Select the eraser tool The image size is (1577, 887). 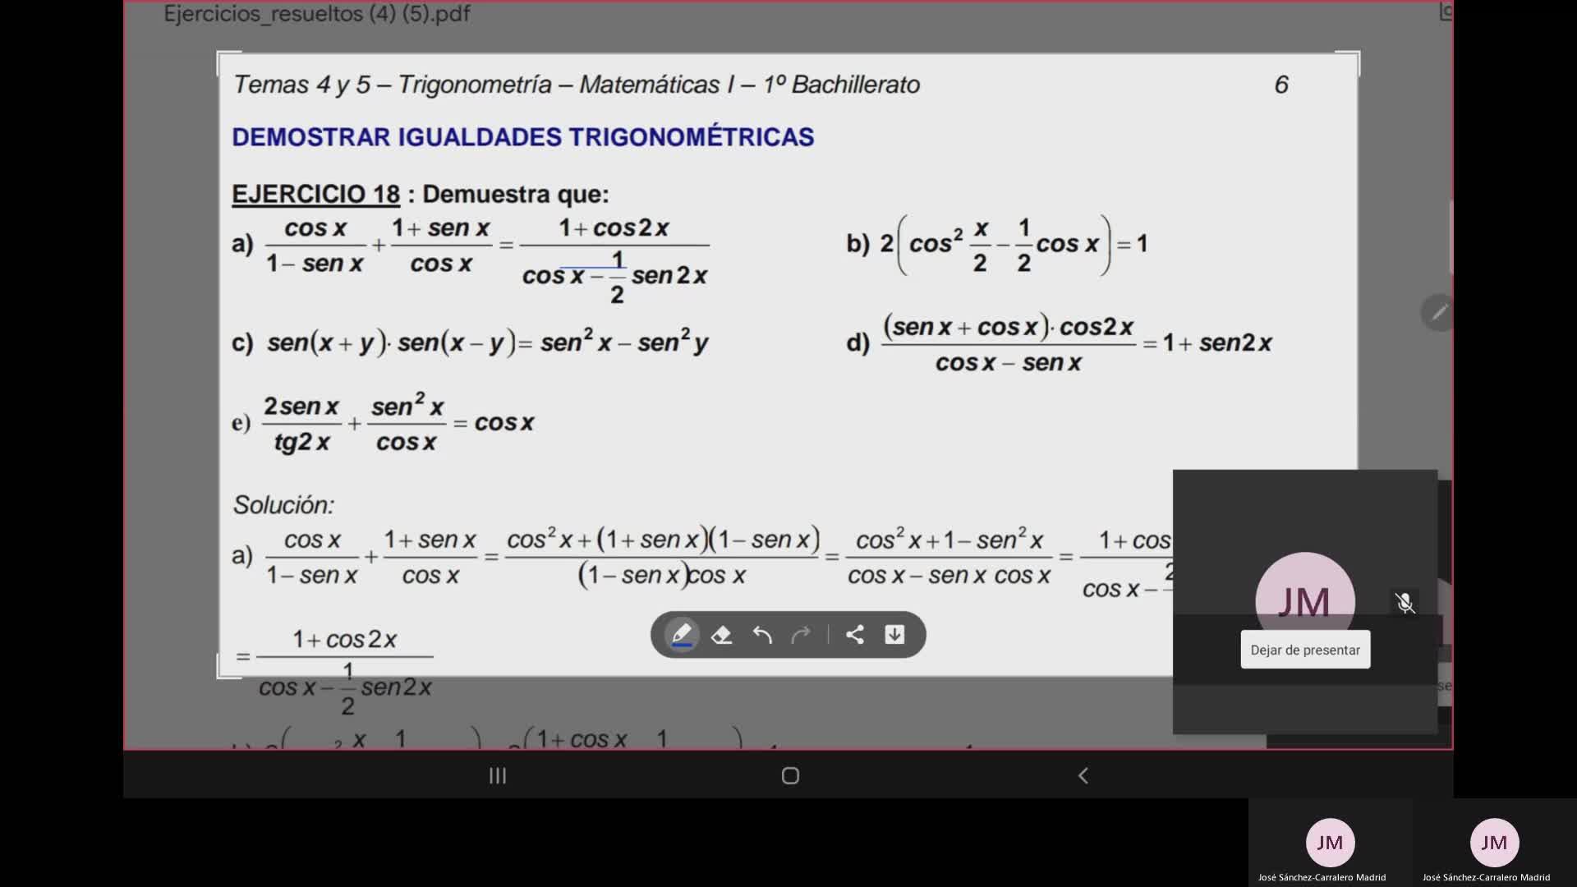pyautogui.click(x=721, y=635)
